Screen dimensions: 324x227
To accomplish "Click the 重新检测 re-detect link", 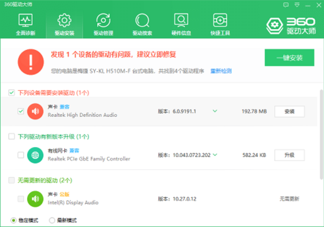I will (x=221, y=71).
